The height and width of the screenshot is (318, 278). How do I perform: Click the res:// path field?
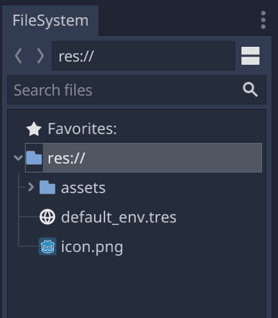coord(143,56)
